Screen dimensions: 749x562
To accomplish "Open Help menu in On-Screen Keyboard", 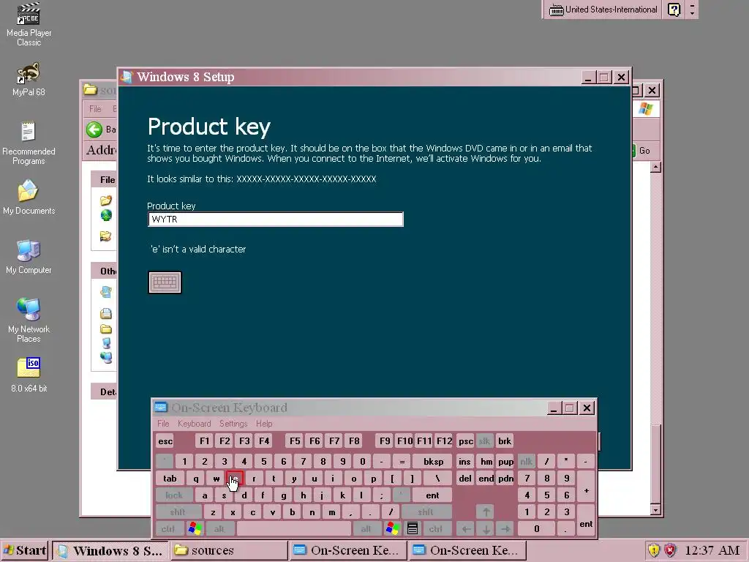I will click(263, 424).
